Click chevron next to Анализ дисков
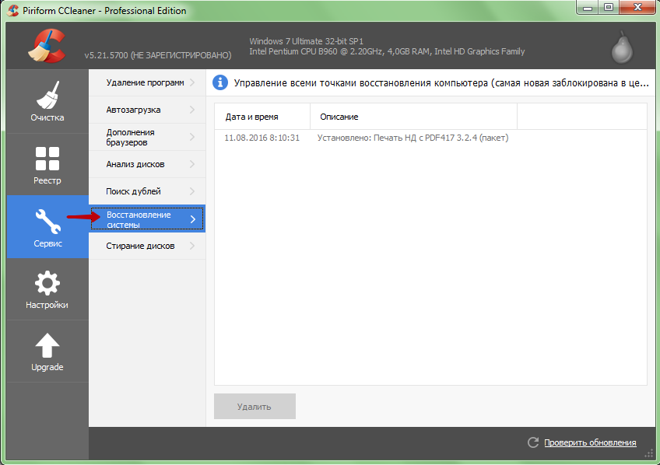Image resolution: width=660 pixels, height=465 pixels. click(x=192, y=164)
